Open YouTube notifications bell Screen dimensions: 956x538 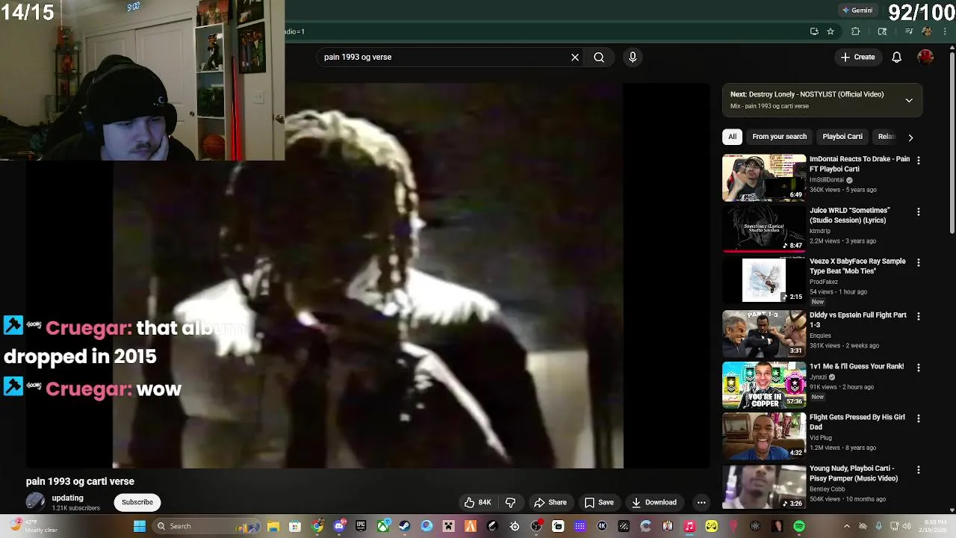(x=897, y=57)
